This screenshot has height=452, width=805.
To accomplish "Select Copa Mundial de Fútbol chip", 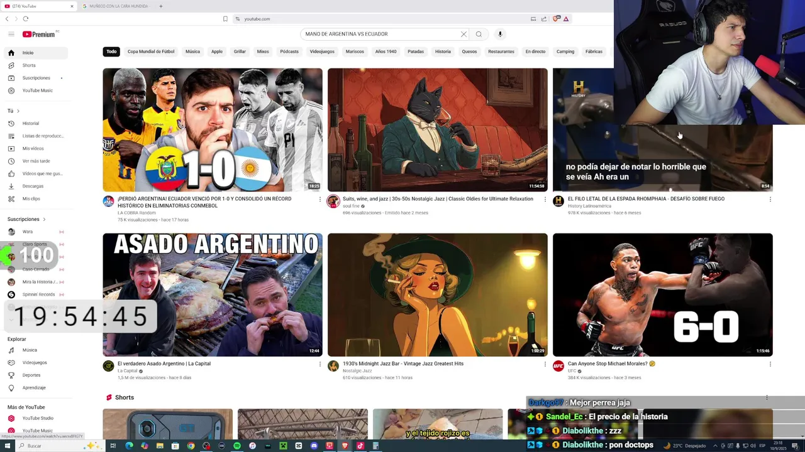I will click(151, 51).
